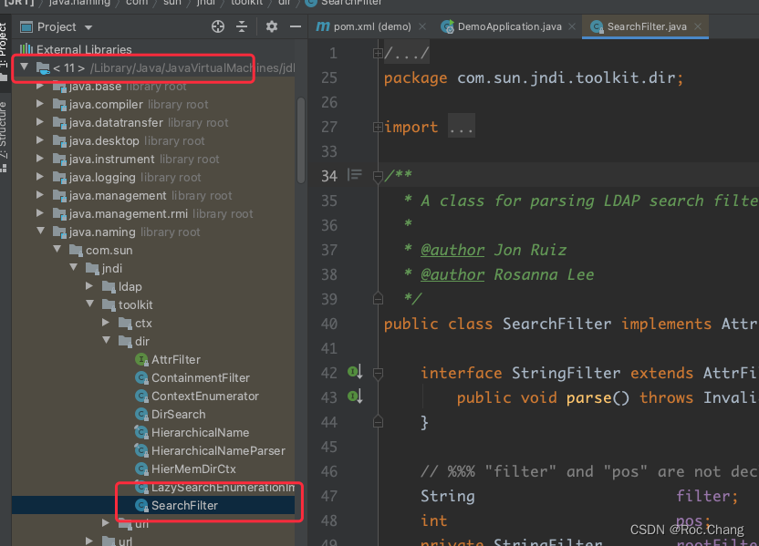Select ContextEnumerator in the tree
This screenshot has width=759, height=546.
(204, 397)
